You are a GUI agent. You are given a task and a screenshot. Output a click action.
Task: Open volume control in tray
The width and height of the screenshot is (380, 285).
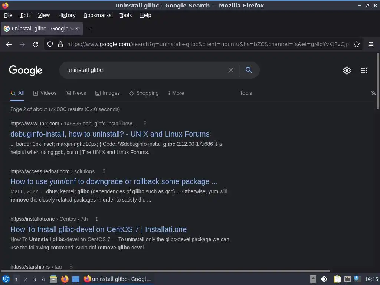[324, 279]
